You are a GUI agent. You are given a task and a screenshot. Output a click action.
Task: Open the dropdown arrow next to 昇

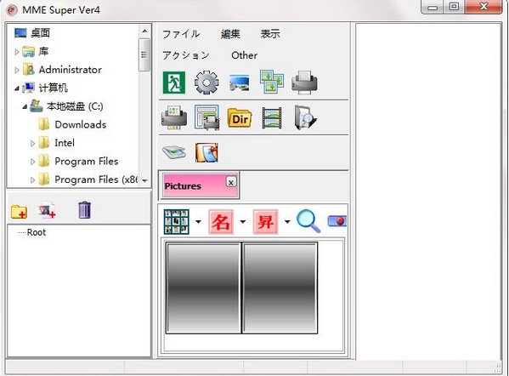coord(287,222)
